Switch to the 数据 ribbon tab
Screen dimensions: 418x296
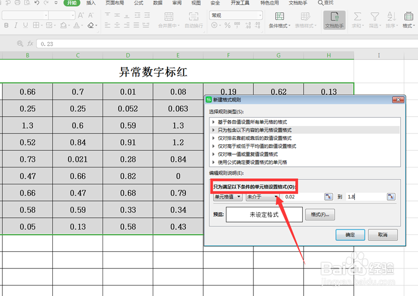click(x=158, y=3)
